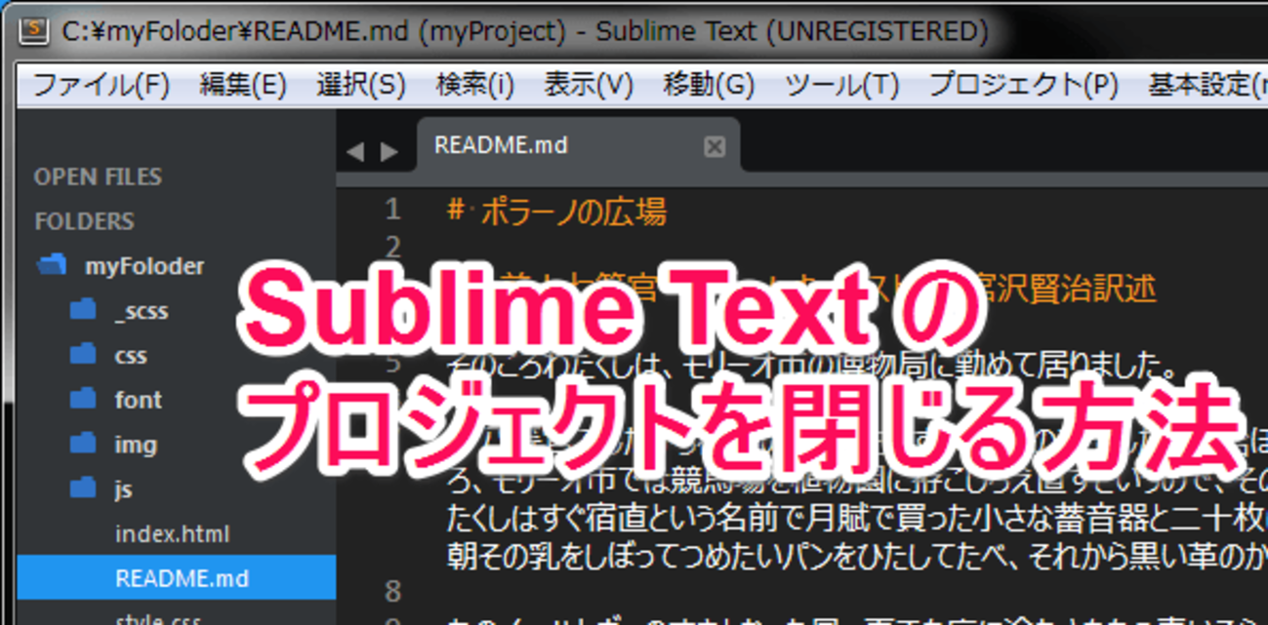This screenshot has width=1268, height=625.
Task: Go to previous tab with left arrow
Action: pyautogui.click(x=354, y=151)
